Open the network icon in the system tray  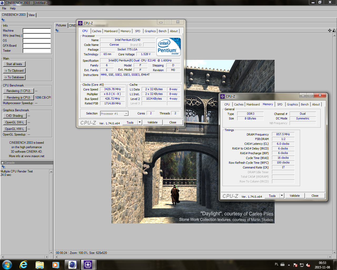(302, 265)
